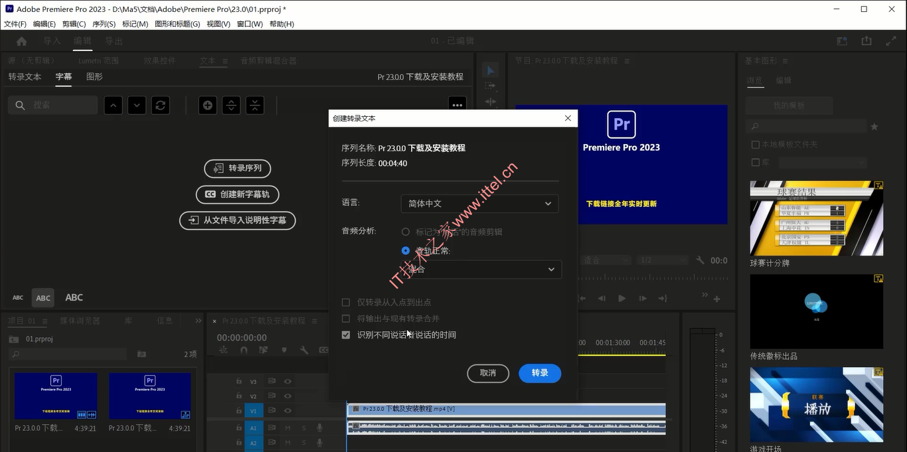Open program monitor settings wrench
Screen dimensions: 907x452
pyautogui.click(x=700, y=260)
